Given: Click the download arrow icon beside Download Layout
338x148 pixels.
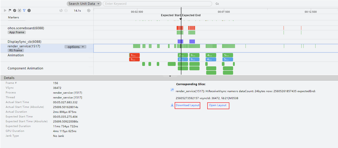Looking at the screenshot, I should [172, 105].
